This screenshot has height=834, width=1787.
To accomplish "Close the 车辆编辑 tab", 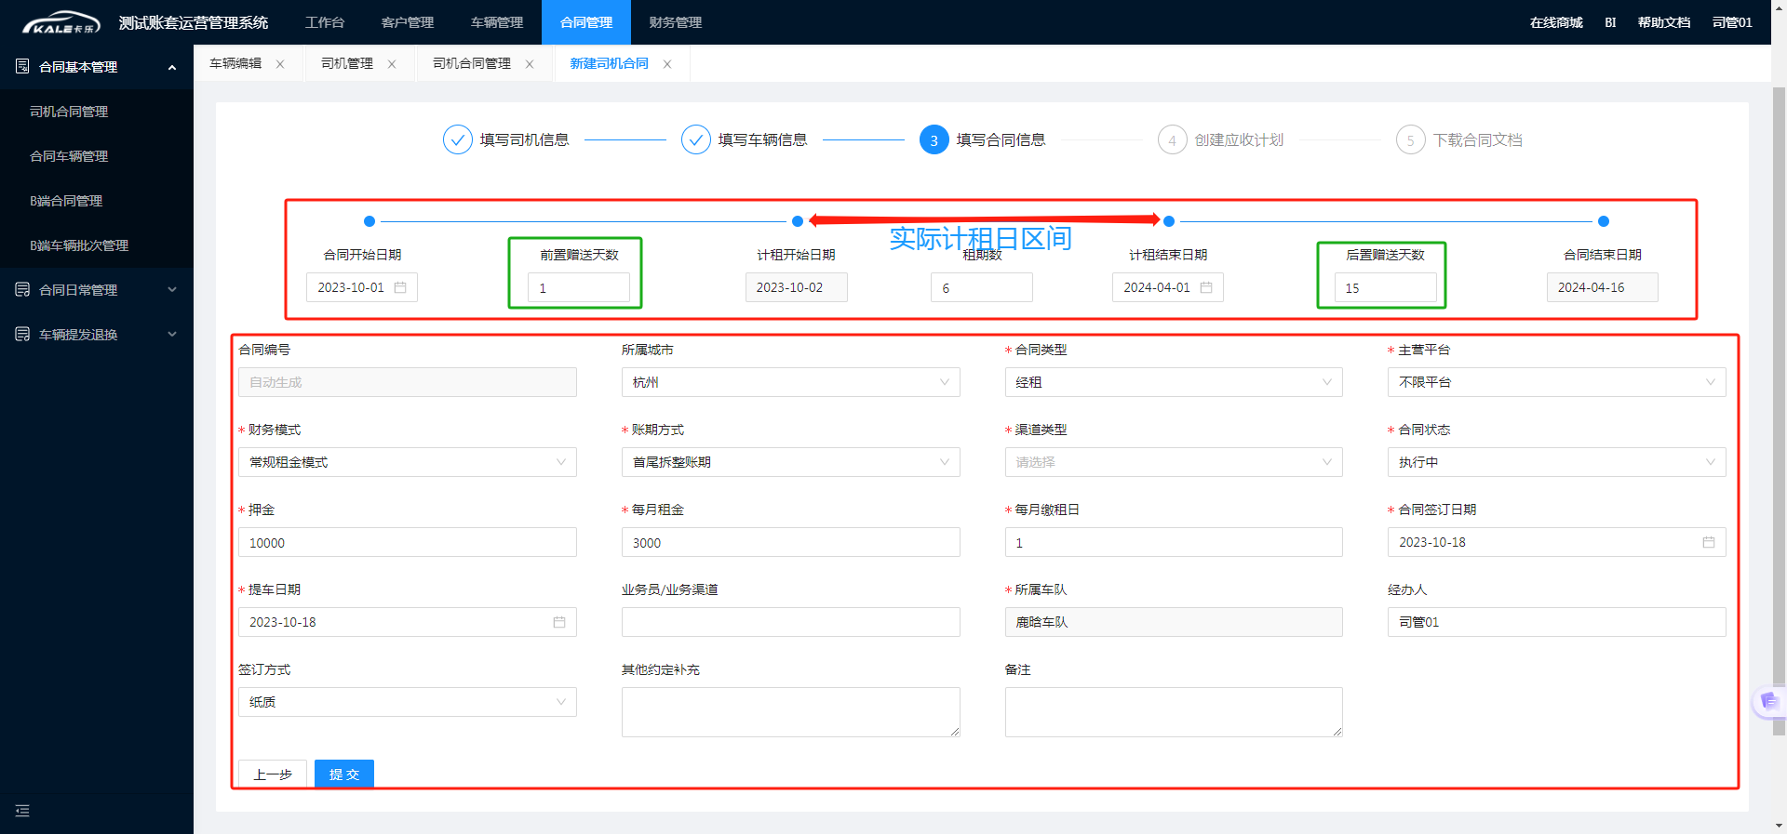I will [280, 64].
